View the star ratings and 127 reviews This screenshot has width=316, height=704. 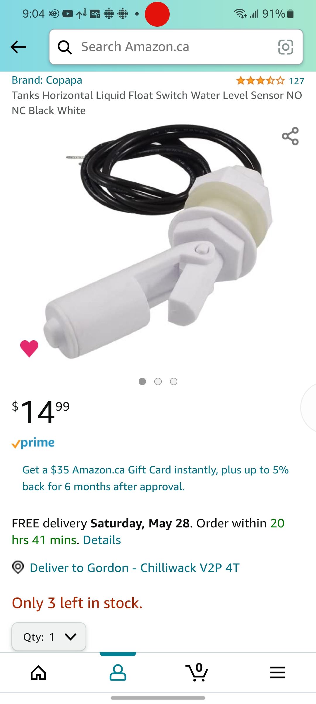click(x=270, y=81)
